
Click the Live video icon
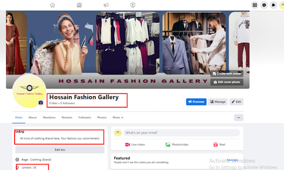pyautogui.click(x=127, y=145)
